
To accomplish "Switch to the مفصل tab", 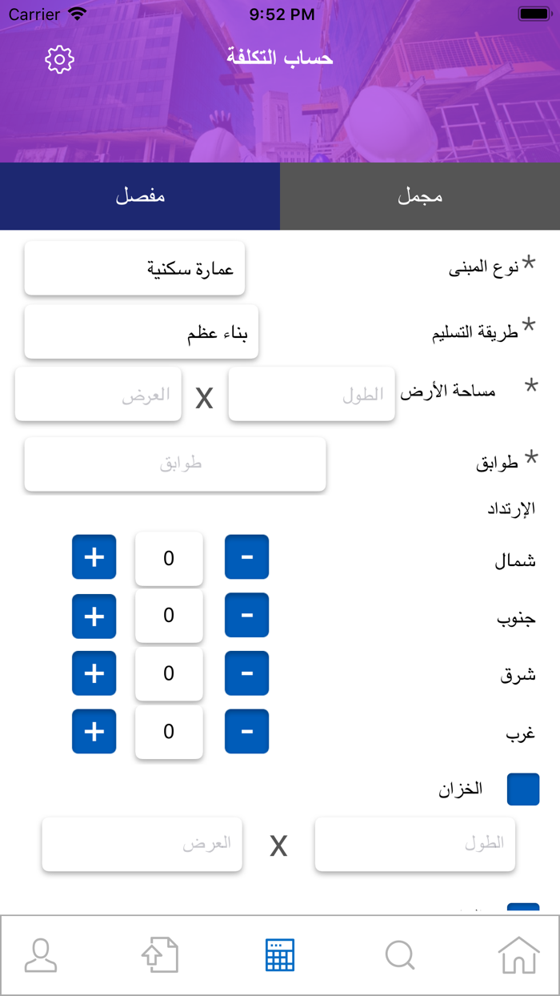I will click(140, 196).
